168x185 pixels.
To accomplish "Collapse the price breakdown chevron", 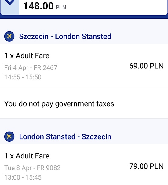I will coord(10,2).
